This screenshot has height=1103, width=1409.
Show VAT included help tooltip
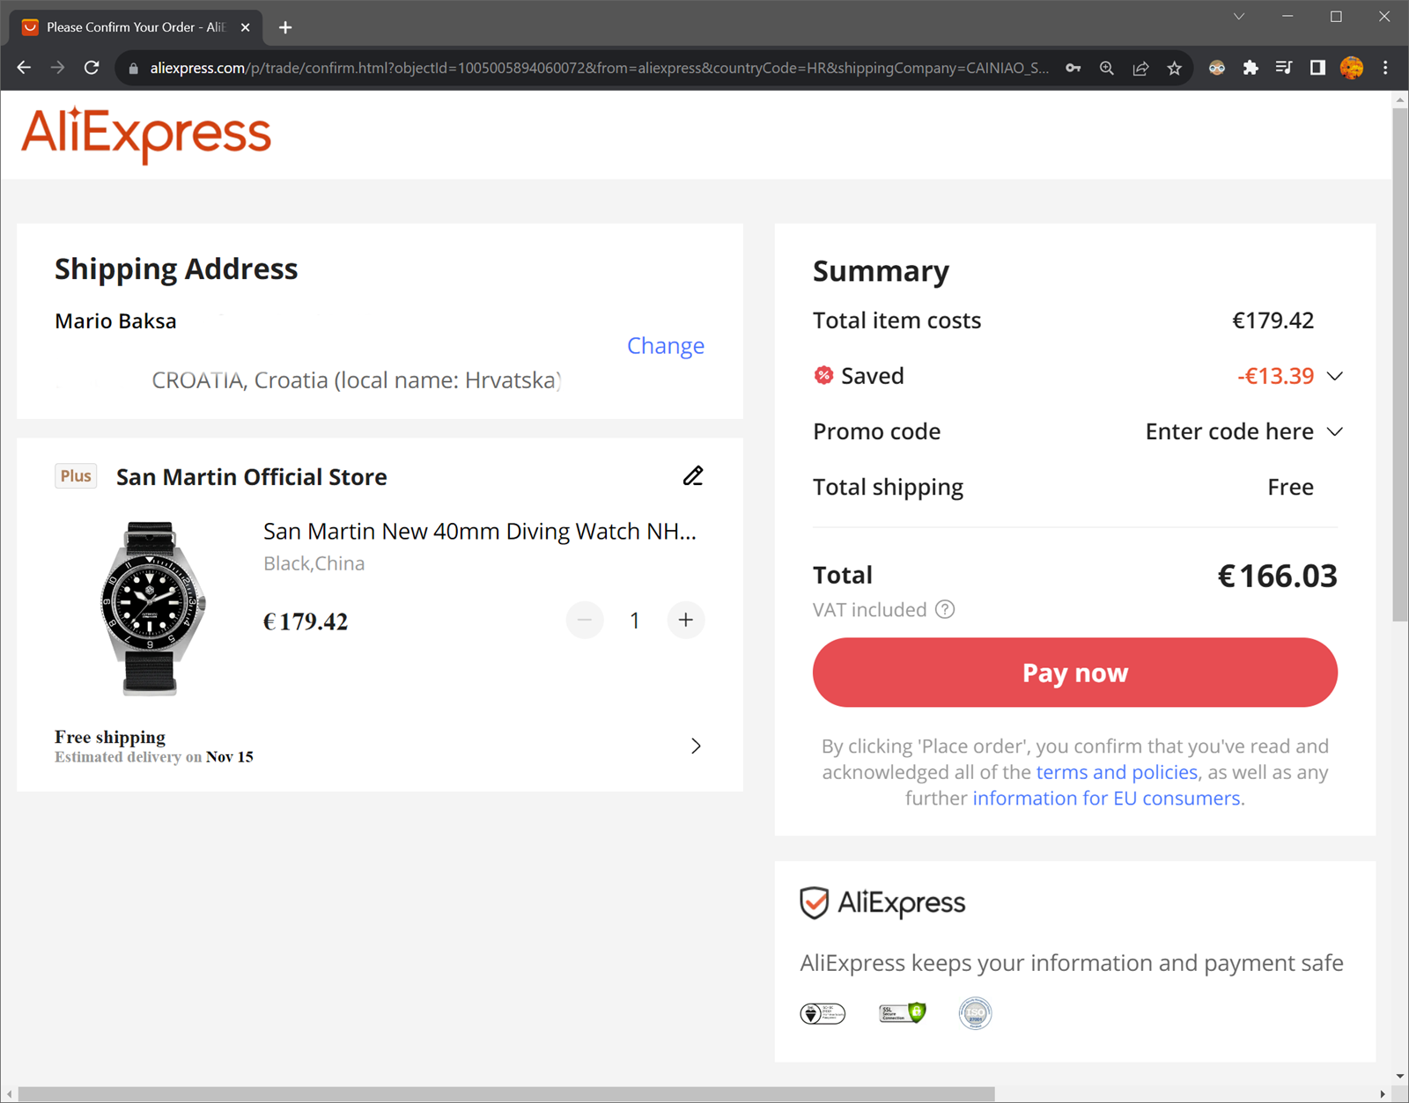coord(945,610)
